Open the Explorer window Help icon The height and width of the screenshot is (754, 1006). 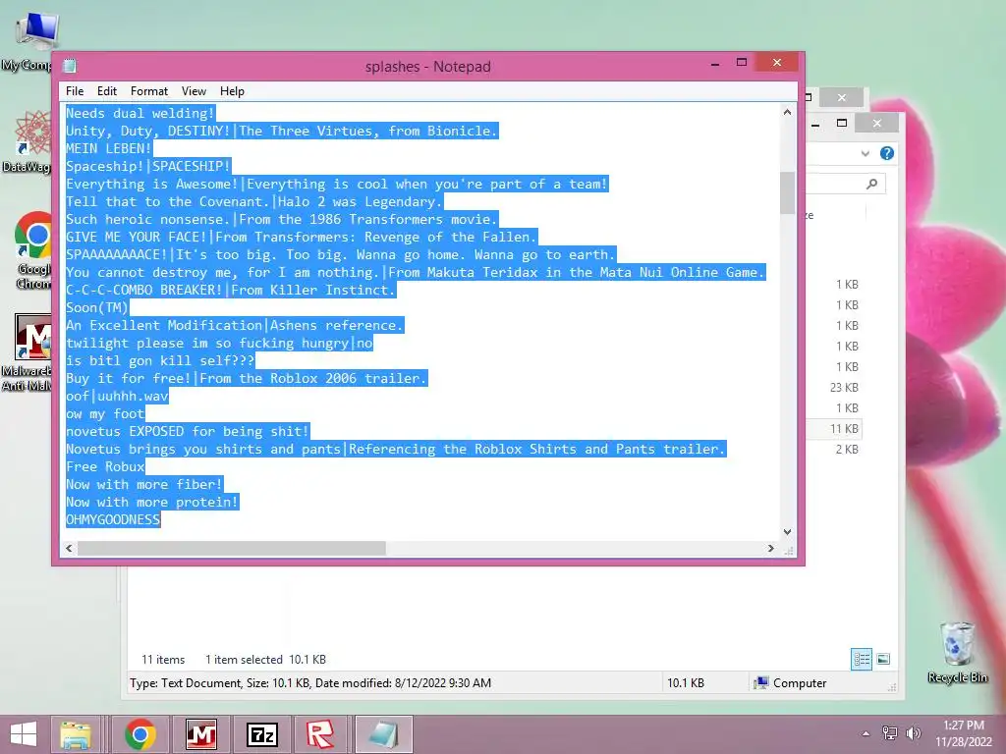pyautogui.click(x=887, y=153)
